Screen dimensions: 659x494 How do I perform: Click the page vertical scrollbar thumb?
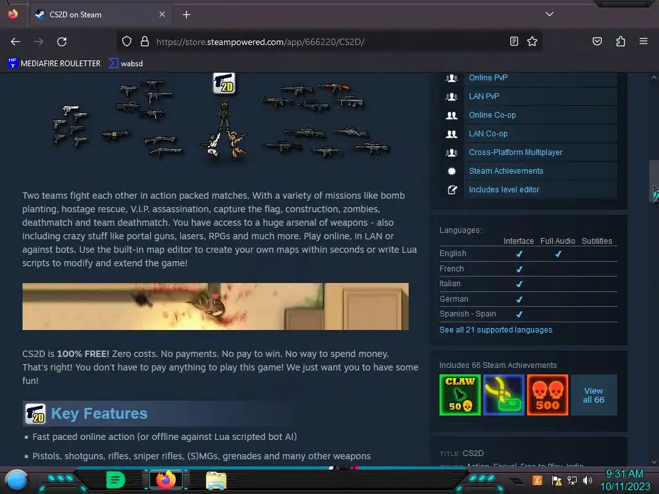click(x=654, y=181)
